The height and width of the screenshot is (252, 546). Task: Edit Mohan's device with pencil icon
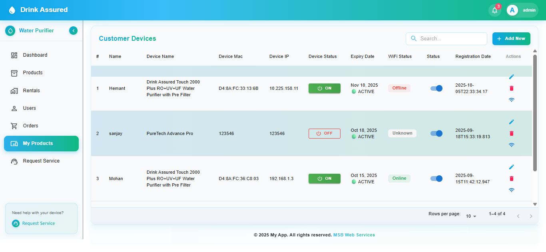512,167
